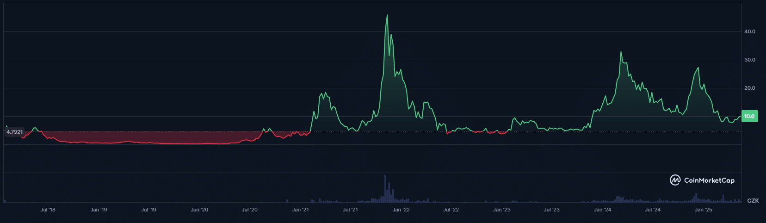Click the 30.0 price axis label
The image size is (766, 223).
749,60
